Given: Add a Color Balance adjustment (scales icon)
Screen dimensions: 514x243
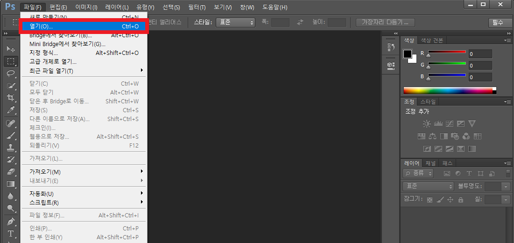Looking at the screenshot, I should (x=433, y=136).
